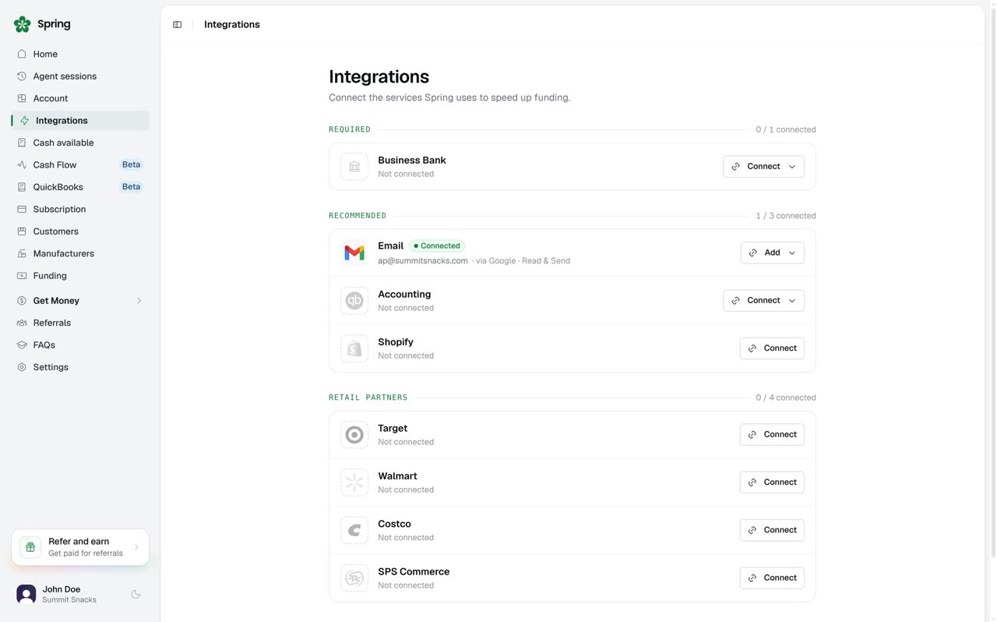
Task: Open the Accounting Connect dropdown
Action: (763, 301)
